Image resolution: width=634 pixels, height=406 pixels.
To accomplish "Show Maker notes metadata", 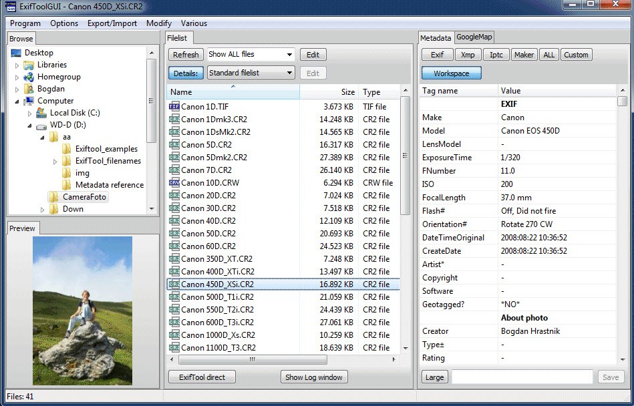I will coord(524,55).
